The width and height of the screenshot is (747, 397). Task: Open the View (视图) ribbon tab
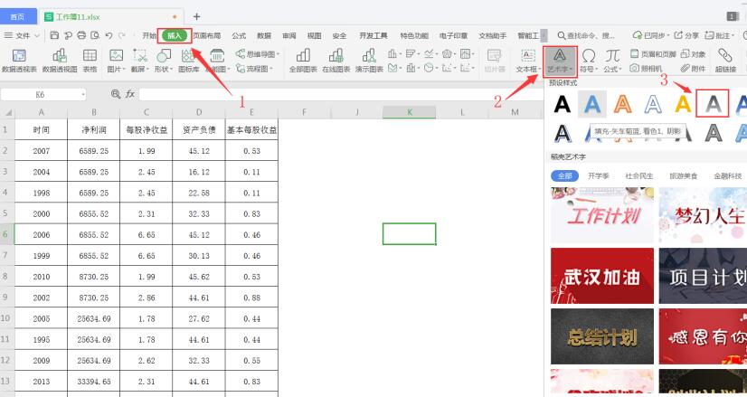pos(314,35)
